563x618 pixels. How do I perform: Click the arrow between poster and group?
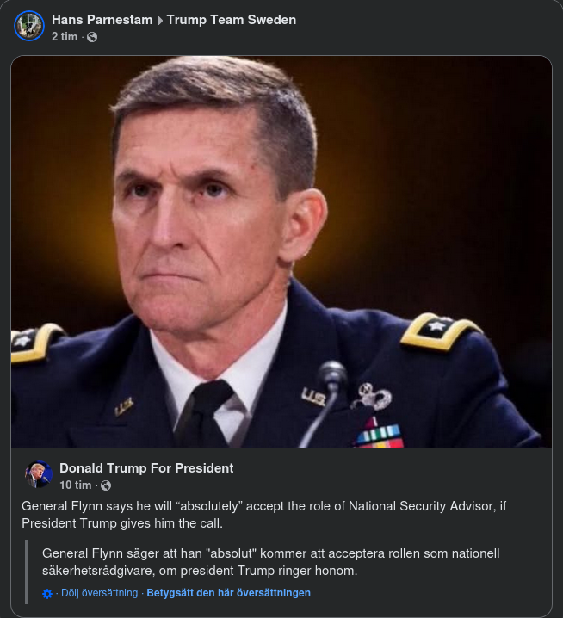tap(159, 20)
